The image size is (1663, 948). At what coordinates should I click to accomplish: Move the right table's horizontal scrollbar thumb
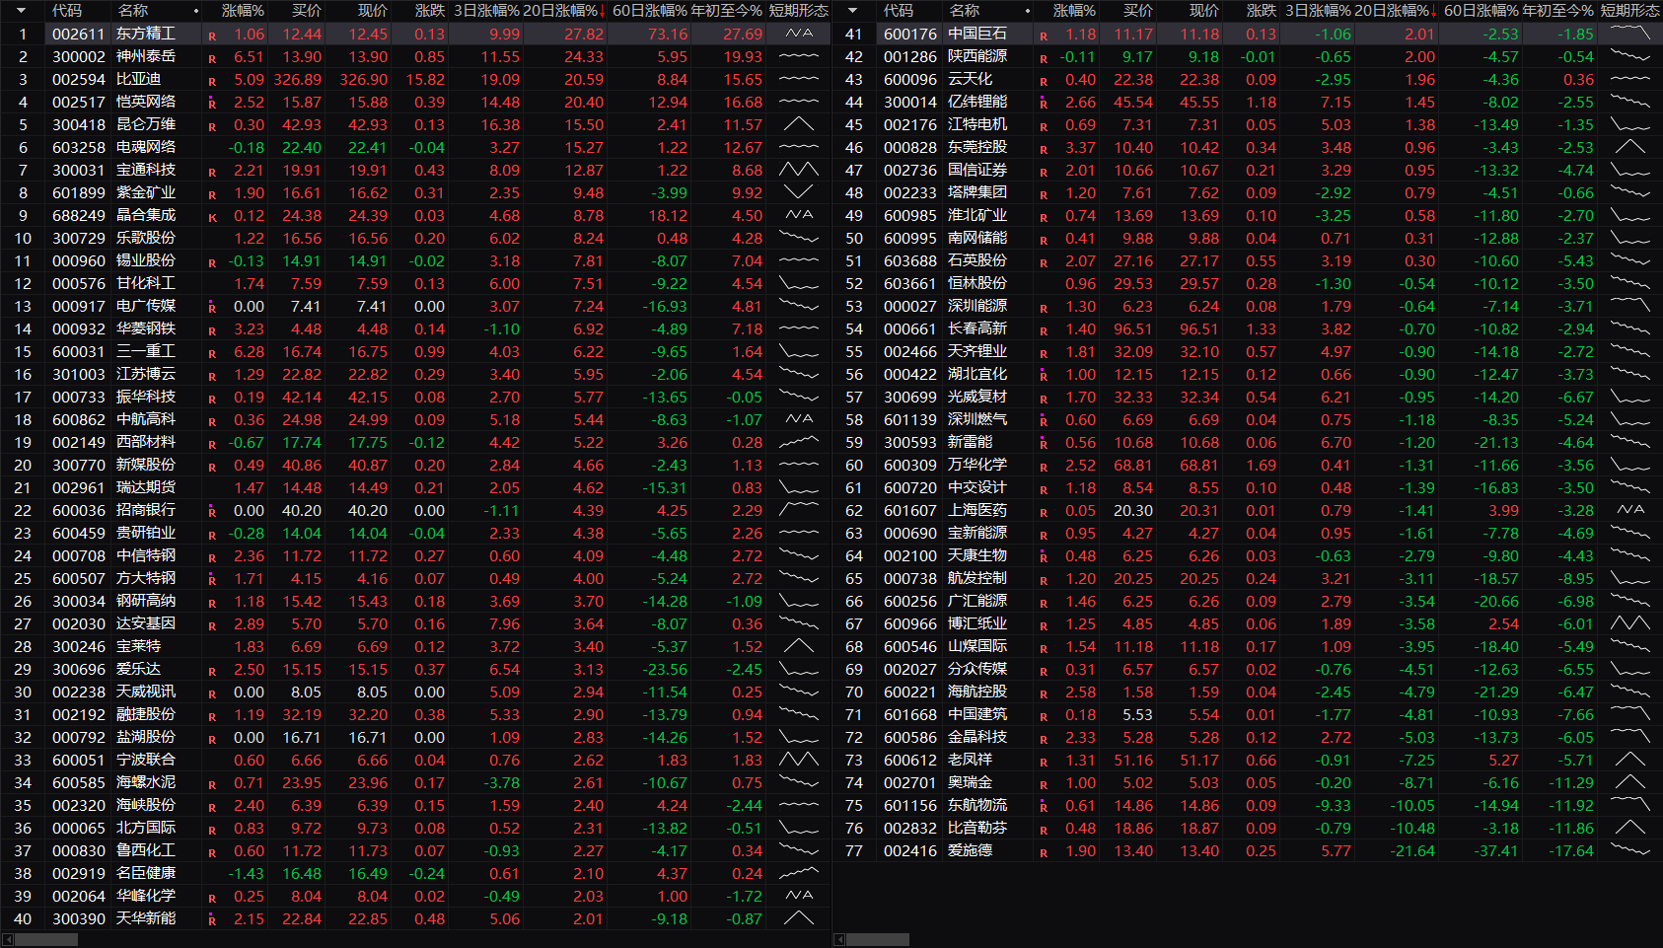pyautogui.click(x=878, y=939)
